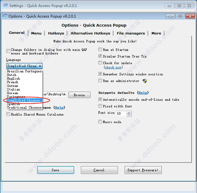Minimize the Options window

point(170,16)
